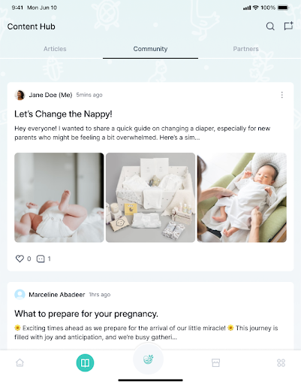The height and width of the screenshot is (385, 301).
Task: Open the four-circles more menu icon
Action: point(281,362)
